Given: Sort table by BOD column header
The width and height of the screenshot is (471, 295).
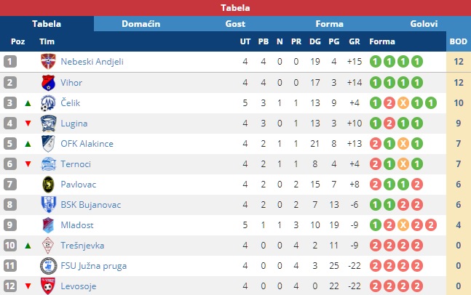Looking at the screenshot, I should coord(458,41).
